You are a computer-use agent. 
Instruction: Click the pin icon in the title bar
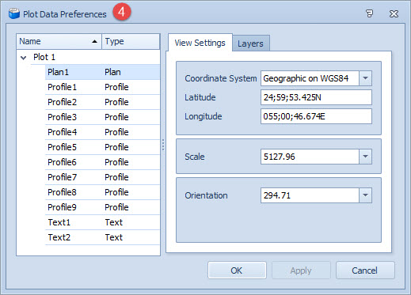click(369, 13)
